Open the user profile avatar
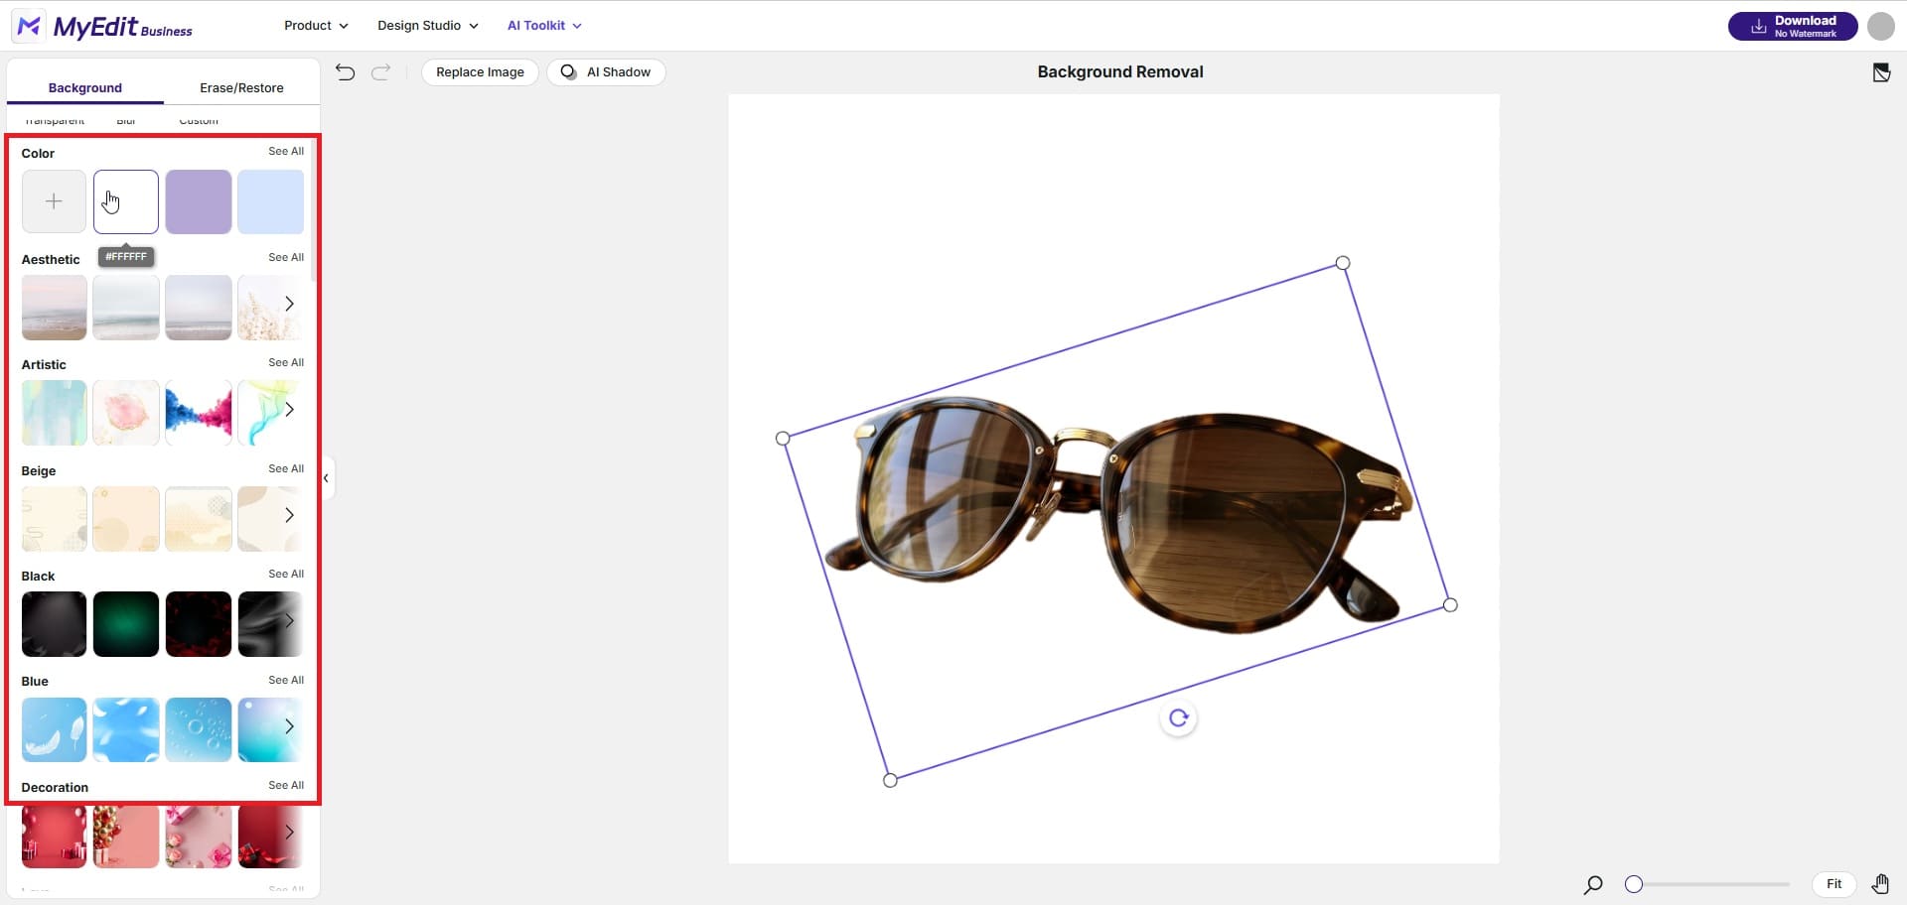1907x905 pixels. (1880, 26)
